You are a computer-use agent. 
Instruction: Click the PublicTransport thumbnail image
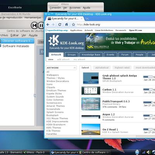91,104
